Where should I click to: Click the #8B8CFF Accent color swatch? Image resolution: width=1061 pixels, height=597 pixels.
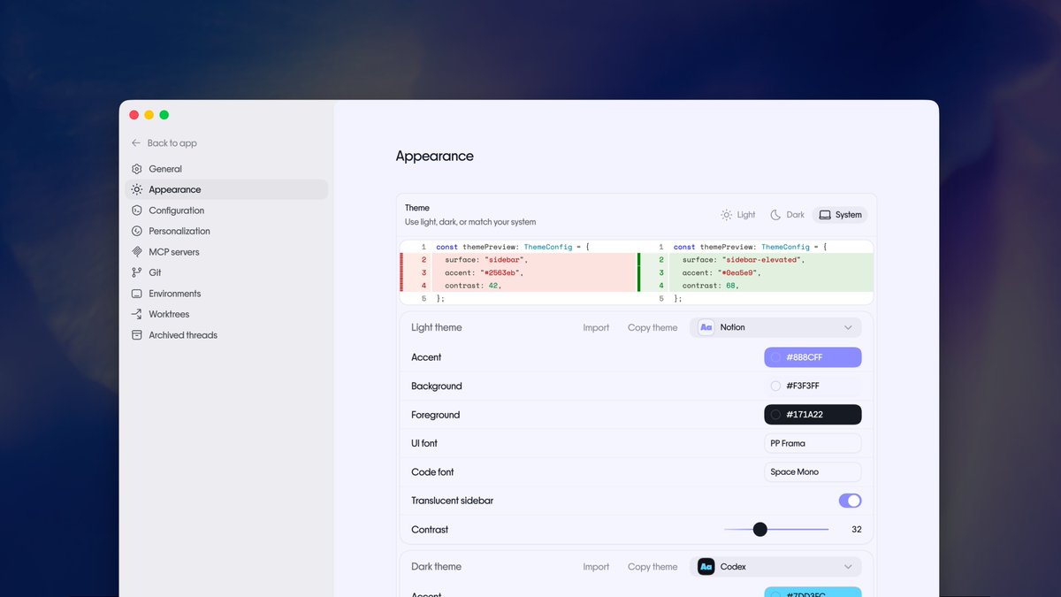pos(813,356)
